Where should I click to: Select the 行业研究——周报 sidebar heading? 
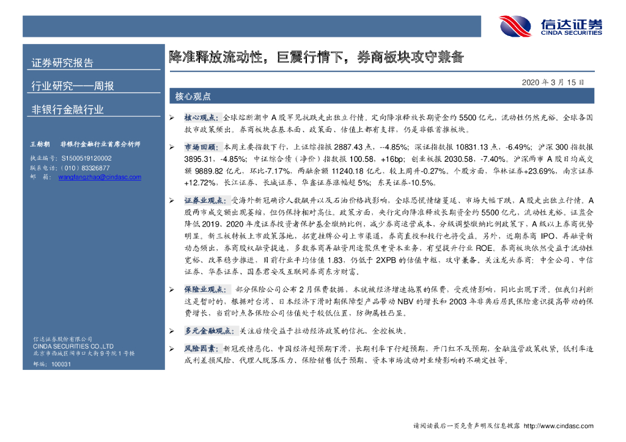[x=73, y=85]
